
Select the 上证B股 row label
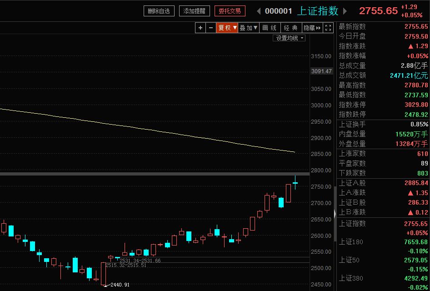[x=352, y=203]
